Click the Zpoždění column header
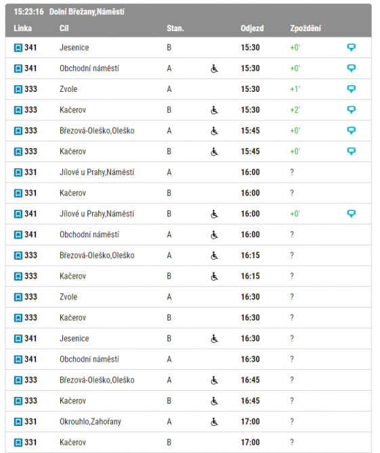This screenshot has height=453, width=380. [x=305, y=28]
